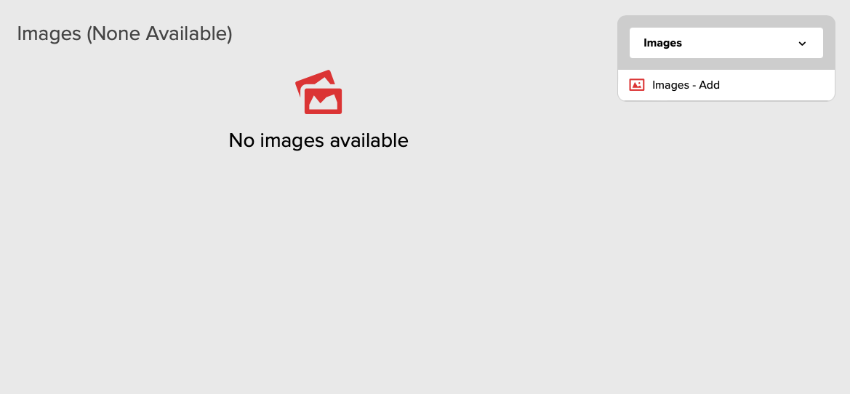Click the No images available message
850x394 pixels.
[318, 140]
